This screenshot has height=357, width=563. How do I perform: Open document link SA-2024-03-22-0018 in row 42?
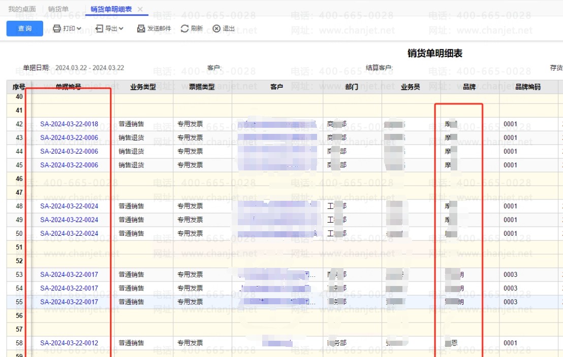click(x=69, y=124)
